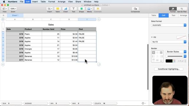Insert a Chart from toolbar
Screen dimensions: 189x106
tap(66, 9)
